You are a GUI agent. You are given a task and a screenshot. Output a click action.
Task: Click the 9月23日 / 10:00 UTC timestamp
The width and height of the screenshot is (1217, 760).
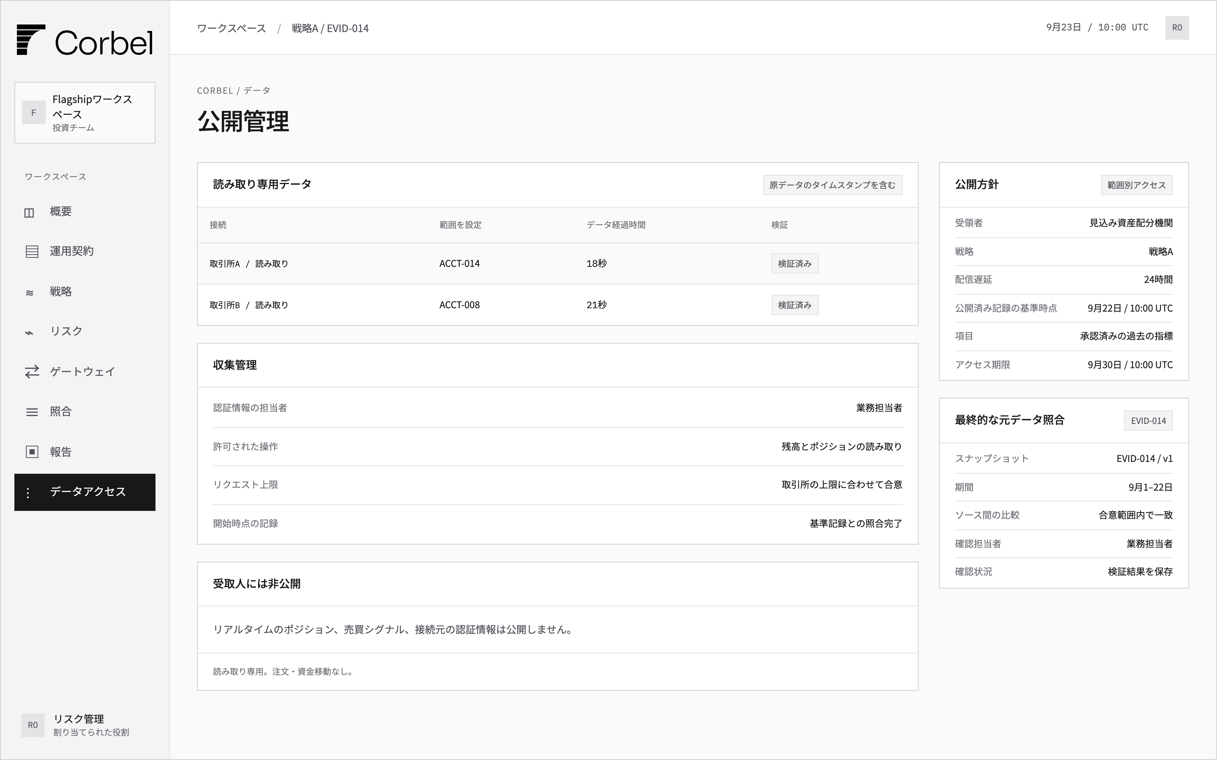tap(1097, 28)
